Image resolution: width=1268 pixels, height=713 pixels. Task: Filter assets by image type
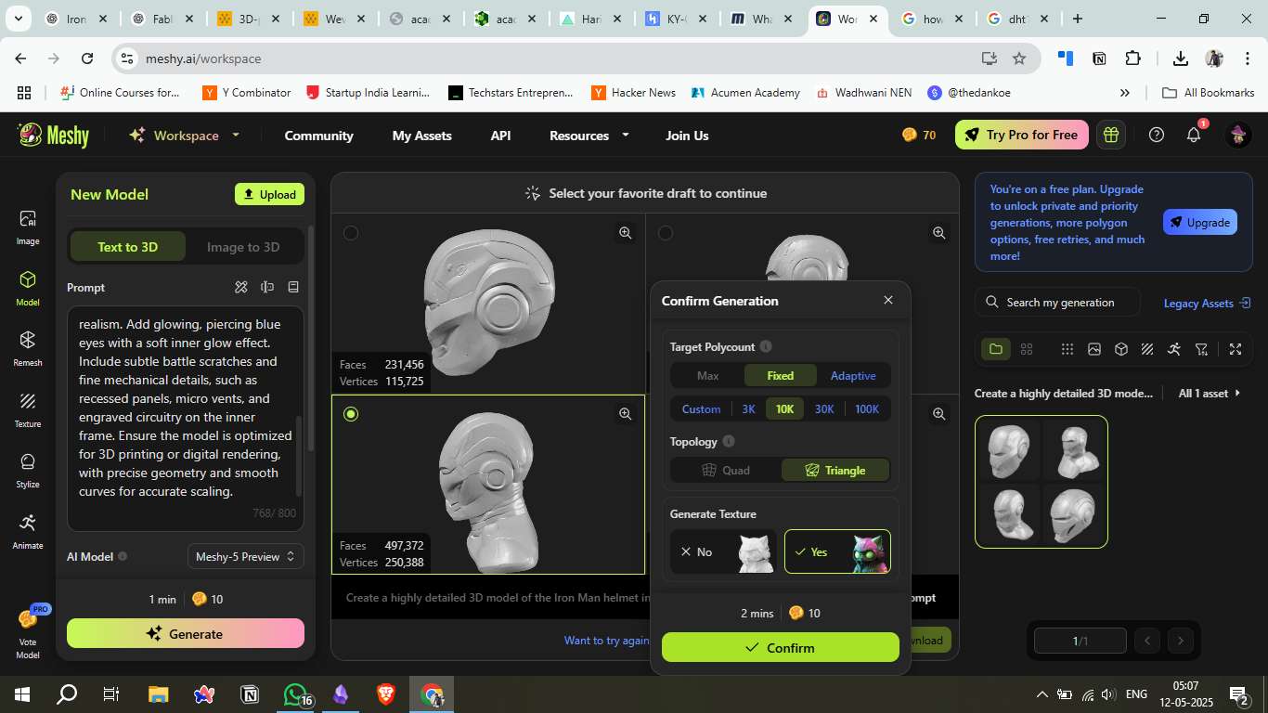[1094, 349]
